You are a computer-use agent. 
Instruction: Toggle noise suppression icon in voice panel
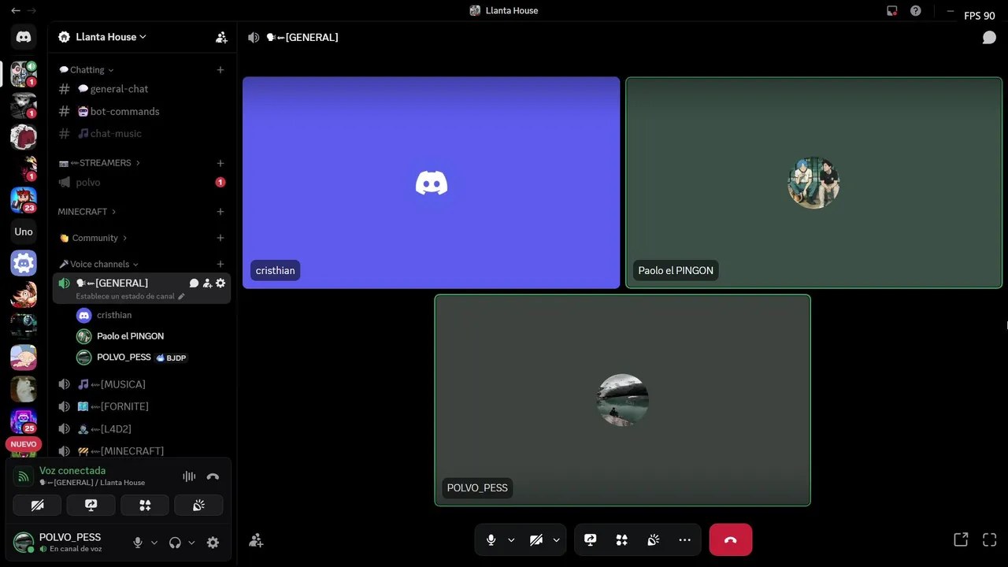coord(189,476)
